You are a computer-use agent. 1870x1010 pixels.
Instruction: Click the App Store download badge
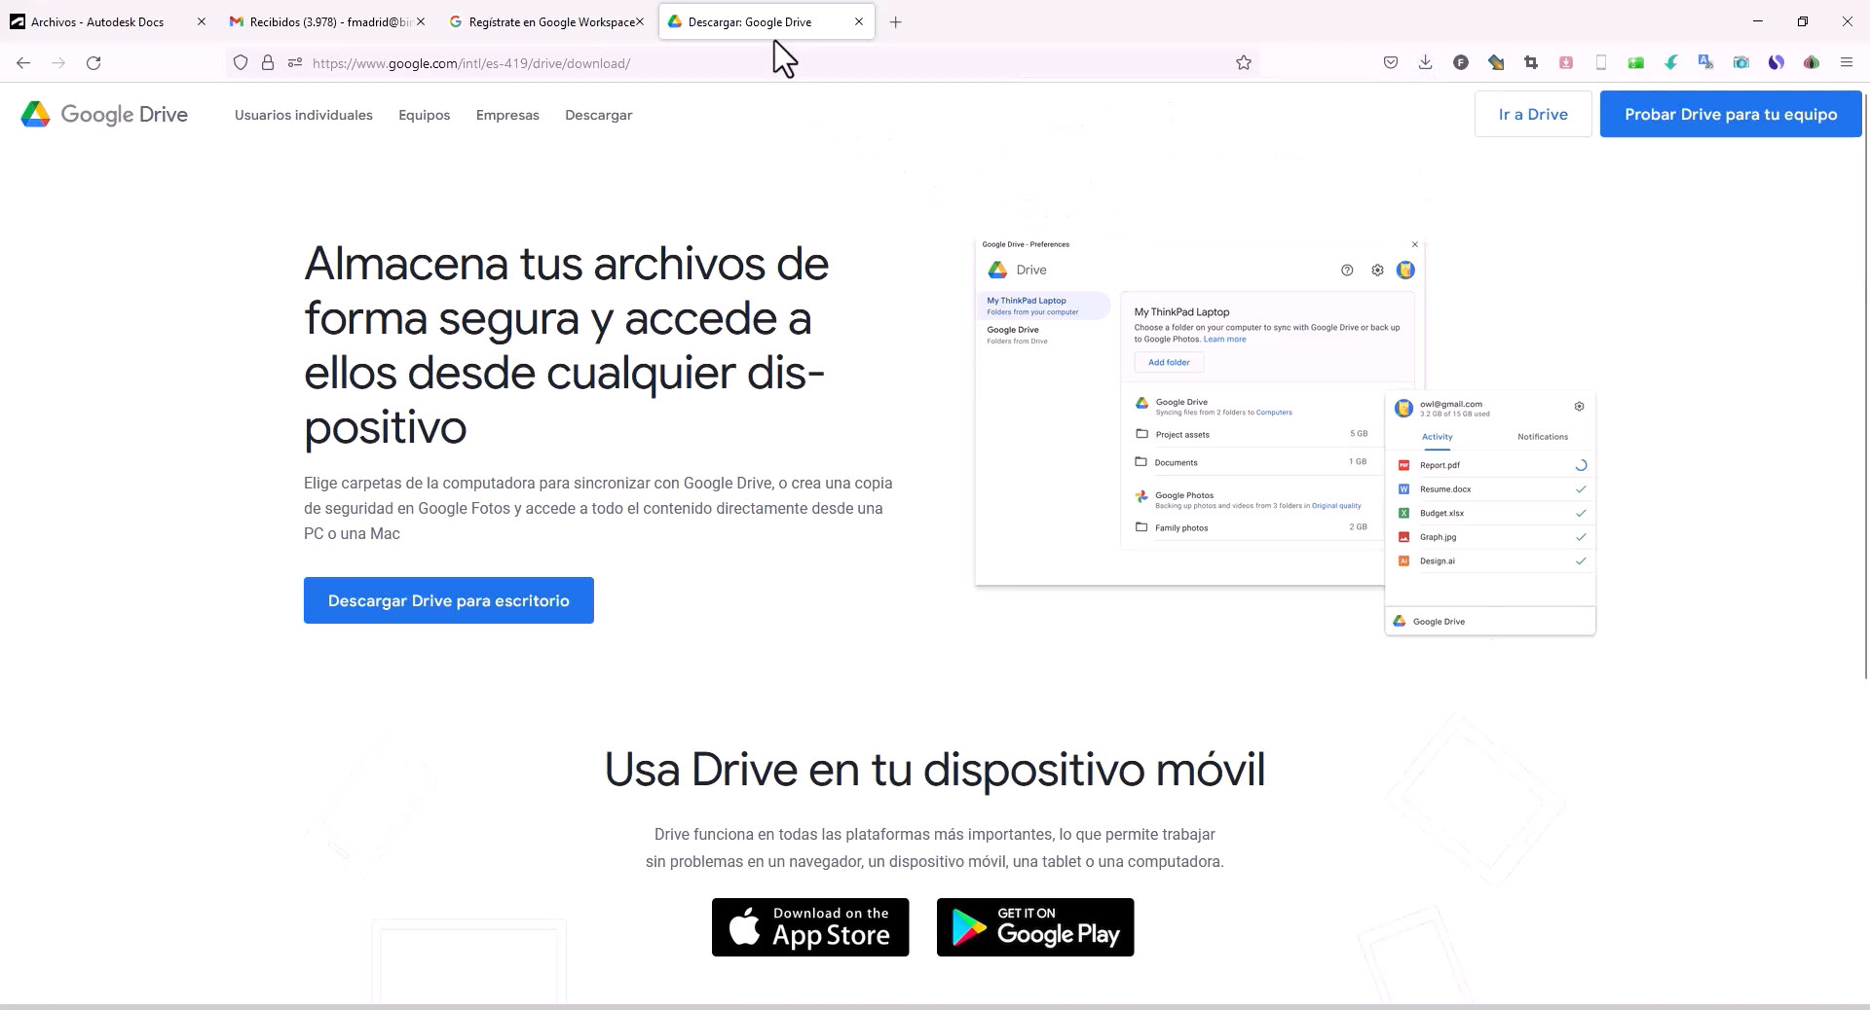point(809,927)
